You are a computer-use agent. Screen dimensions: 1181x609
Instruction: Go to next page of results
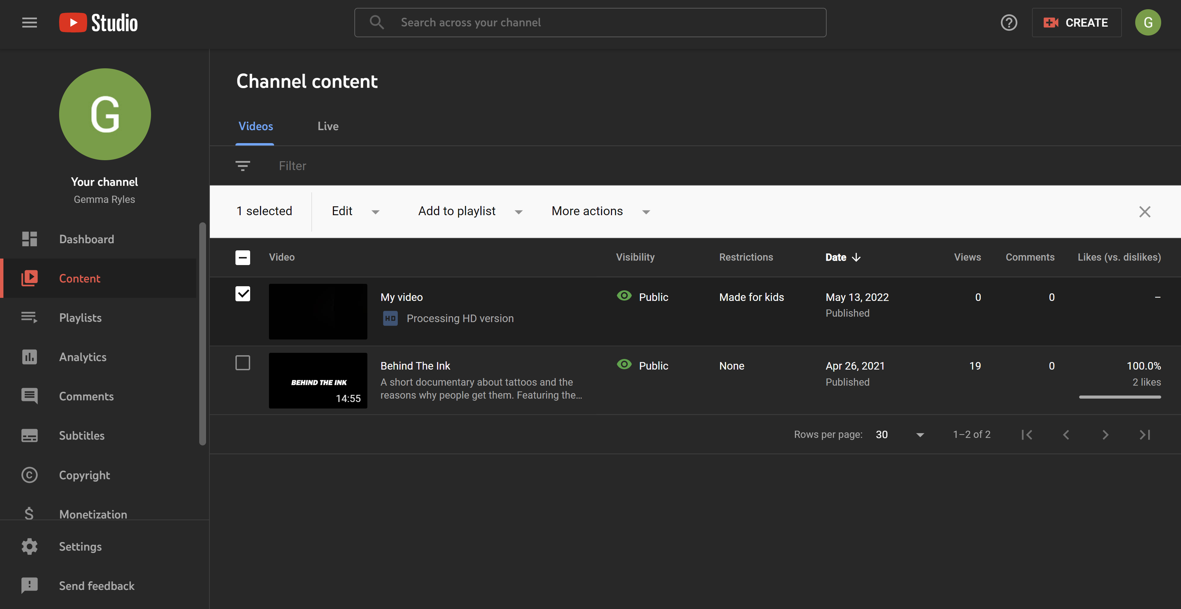1105,434
